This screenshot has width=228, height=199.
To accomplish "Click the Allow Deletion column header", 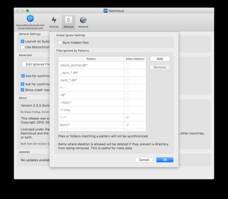I will [x=135, y=59].
